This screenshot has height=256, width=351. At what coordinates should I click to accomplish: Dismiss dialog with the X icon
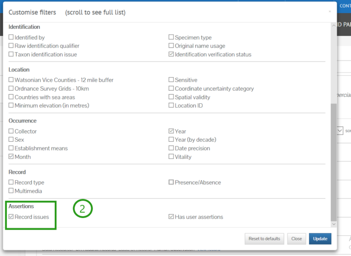point(330,12)
